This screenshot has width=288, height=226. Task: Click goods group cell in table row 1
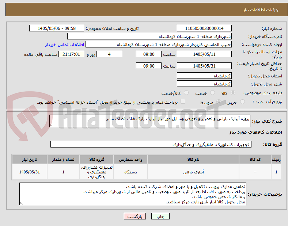coord(96,172)
